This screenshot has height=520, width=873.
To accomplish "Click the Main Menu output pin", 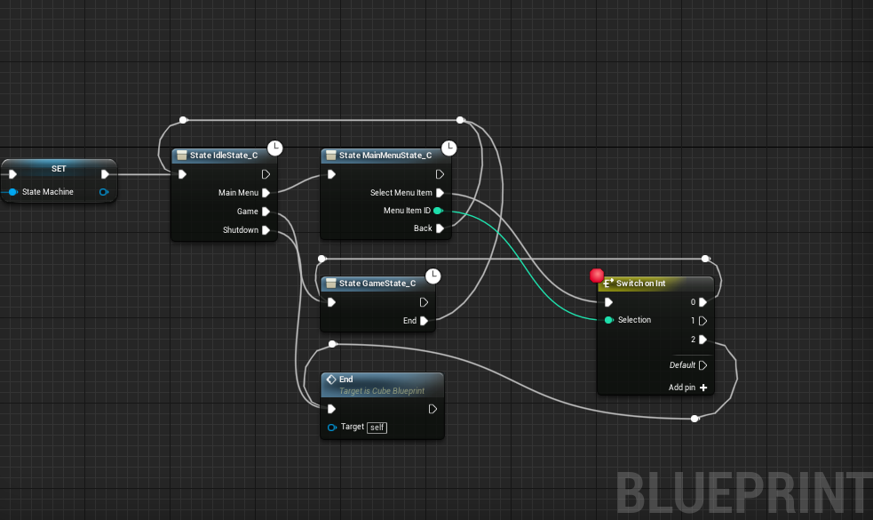I will (266, 193).
